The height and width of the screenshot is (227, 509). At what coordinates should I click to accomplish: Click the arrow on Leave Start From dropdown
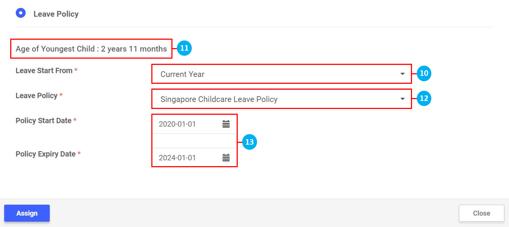403,74
